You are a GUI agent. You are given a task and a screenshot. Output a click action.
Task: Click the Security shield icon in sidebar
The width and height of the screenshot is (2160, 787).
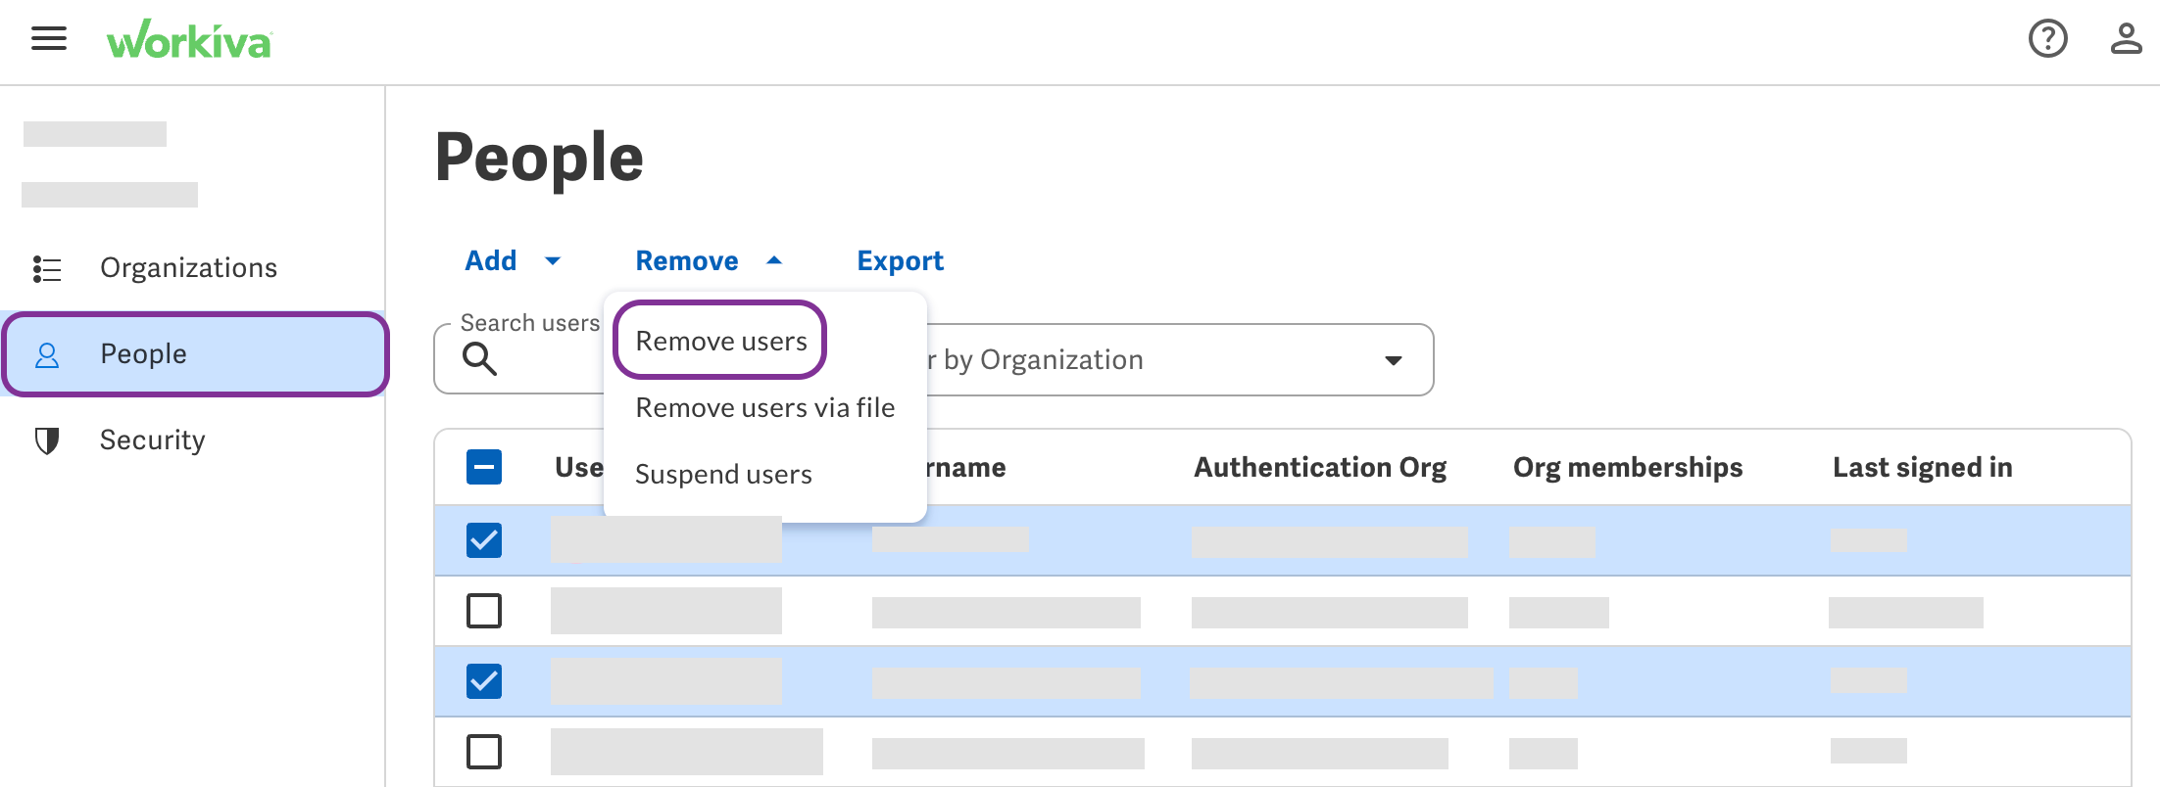pyautogui.click(x=47, y=440)
